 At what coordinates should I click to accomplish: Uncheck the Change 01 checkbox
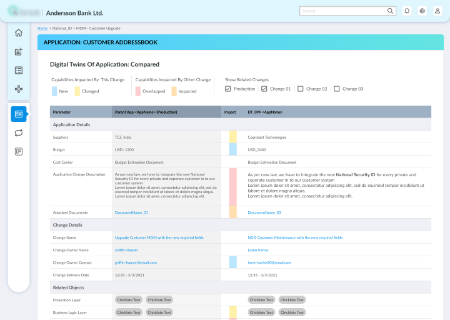point(264,89)
